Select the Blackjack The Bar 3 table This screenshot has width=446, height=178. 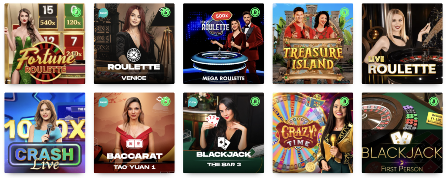(223, 133)
